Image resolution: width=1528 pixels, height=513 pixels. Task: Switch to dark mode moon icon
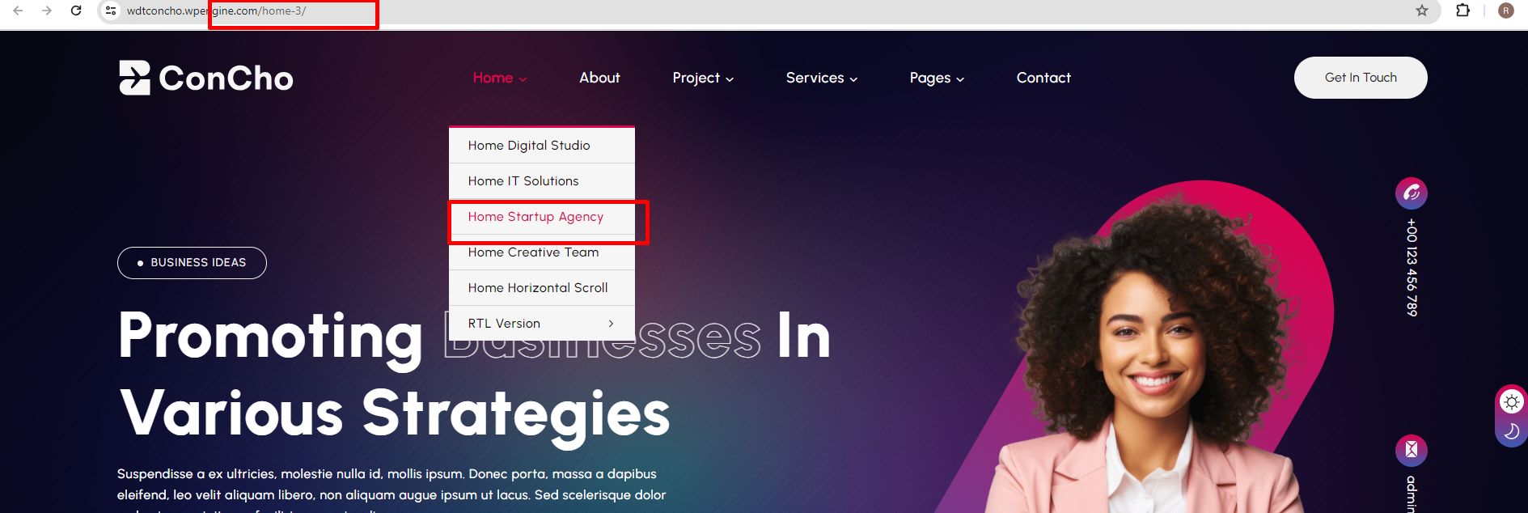1511,431
